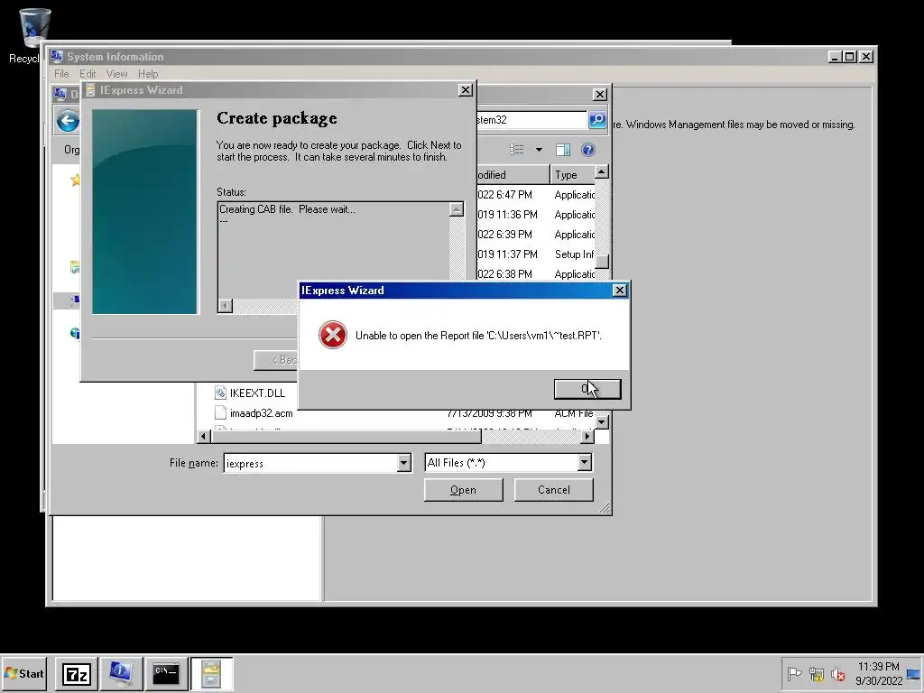Click the date modified column header
Image resolution: width=924 pixels, height=693 pixels.
(513, 175)
